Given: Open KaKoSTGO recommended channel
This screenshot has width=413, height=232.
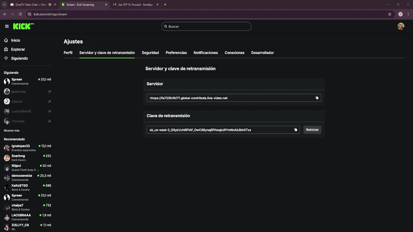Looking at the screenshot, I should point(27,188).
